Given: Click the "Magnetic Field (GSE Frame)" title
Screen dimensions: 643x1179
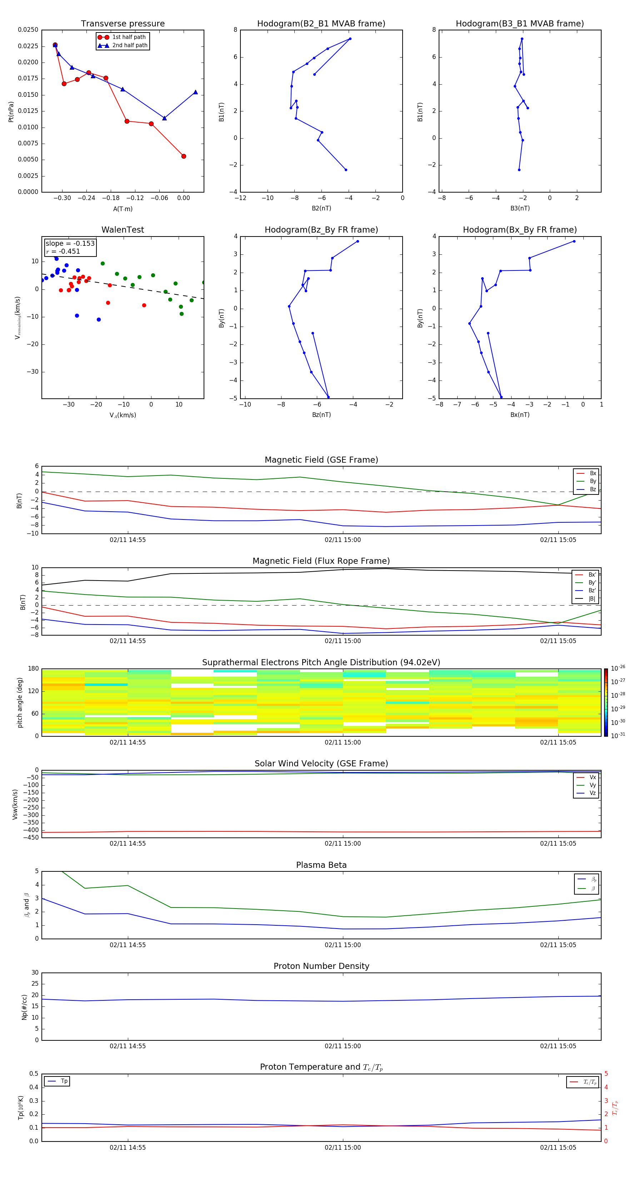Looking at the screenshot, I should click(x=321, y=460).
